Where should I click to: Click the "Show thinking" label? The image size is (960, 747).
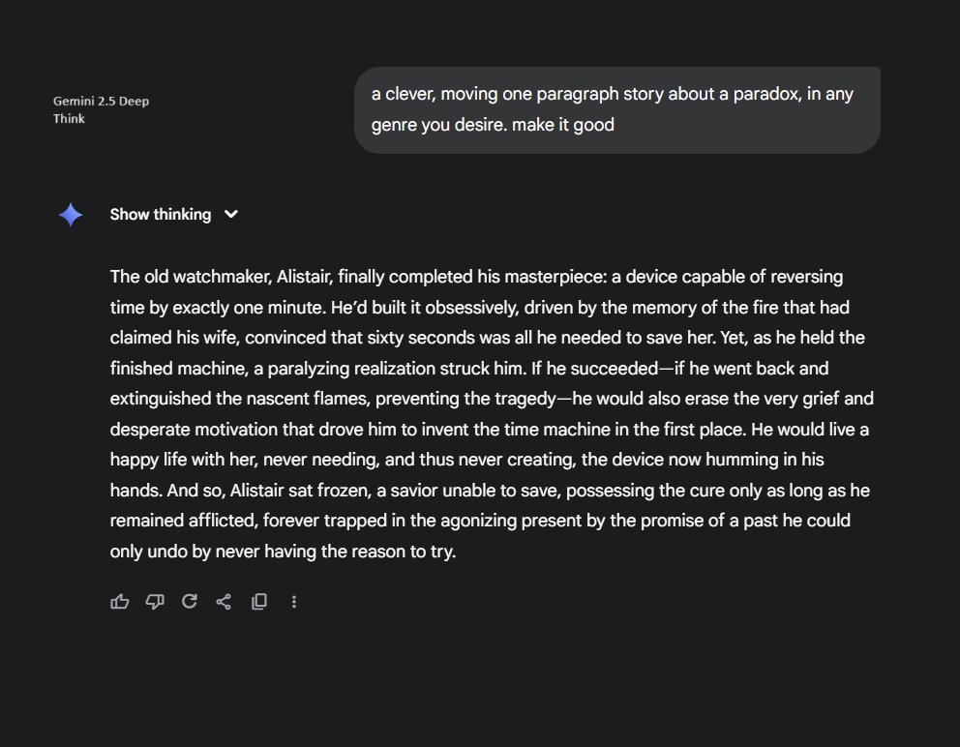tap(160, 215)
